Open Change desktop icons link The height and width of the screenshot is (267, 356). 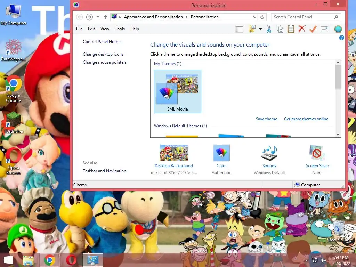point(103,54)
